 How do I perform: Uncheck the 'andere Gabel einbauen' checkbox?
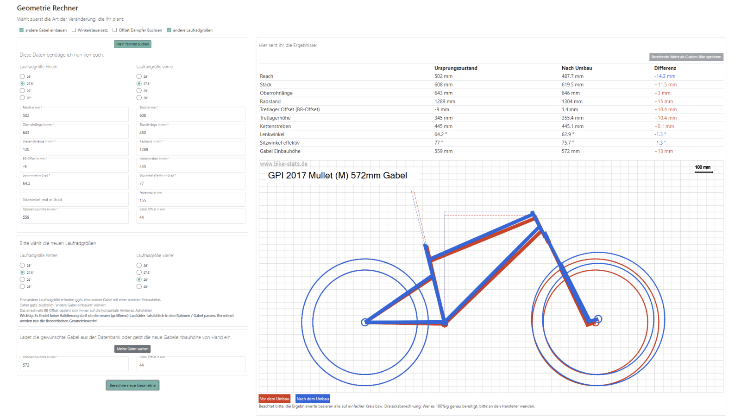coord(21,30)
